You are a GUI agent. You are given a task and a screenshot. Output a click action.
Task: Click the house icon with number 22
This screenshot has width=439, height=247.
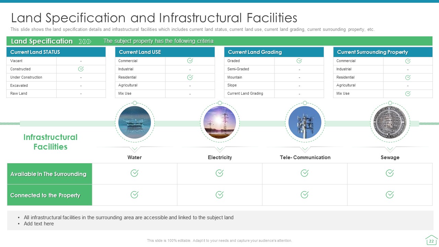(431, 240)
